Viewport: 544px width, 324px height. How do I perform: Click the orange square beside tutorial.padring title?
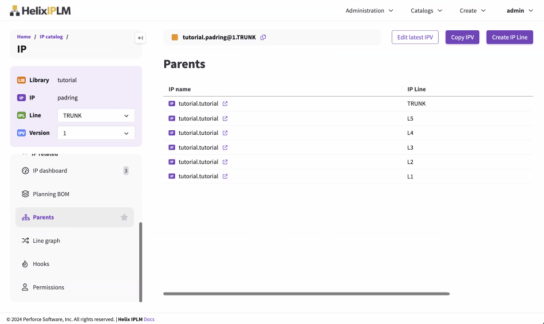coord(175,38)
